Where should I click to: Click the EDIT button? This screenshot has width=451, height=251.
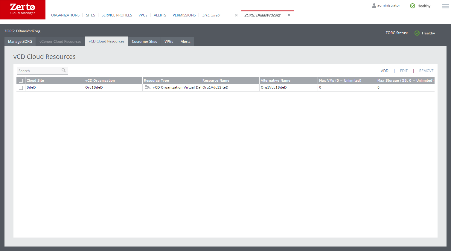tap(404, 71)
